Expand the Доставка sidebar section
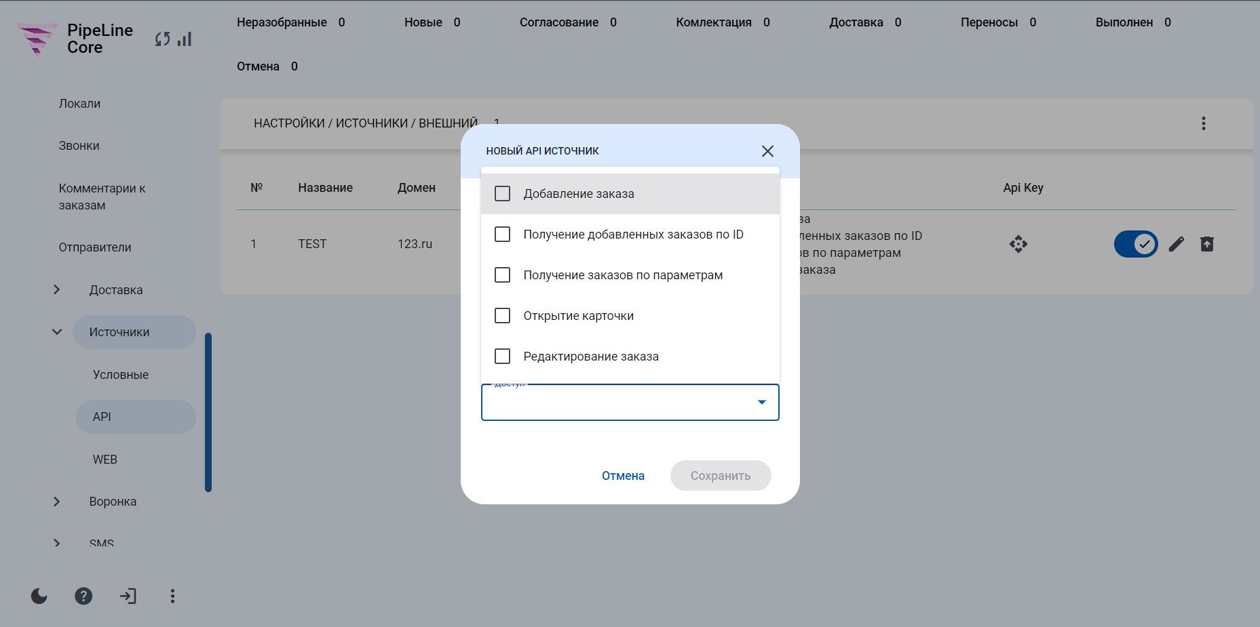This screenshot has width=1260, height=627. coord(57,289)
